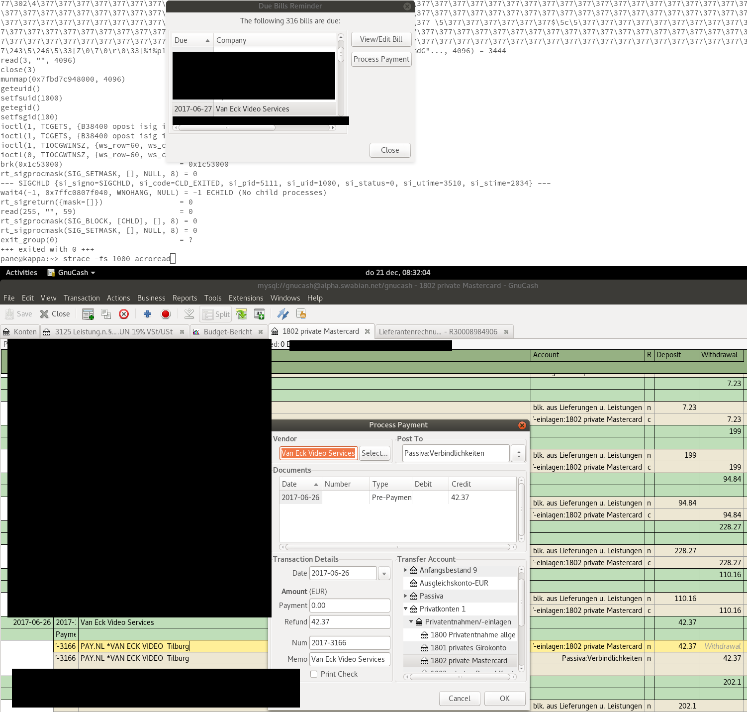Click the Close toolbar button with X icon
Screen dimensions: 747x712
[55, 314]
